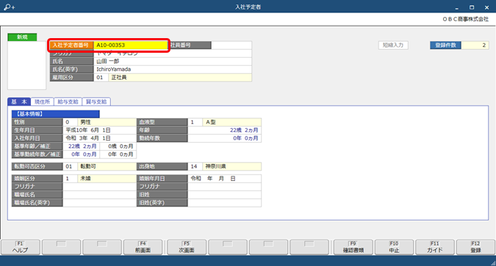Click the 職場氏名 input field

(x=99, y=195)
